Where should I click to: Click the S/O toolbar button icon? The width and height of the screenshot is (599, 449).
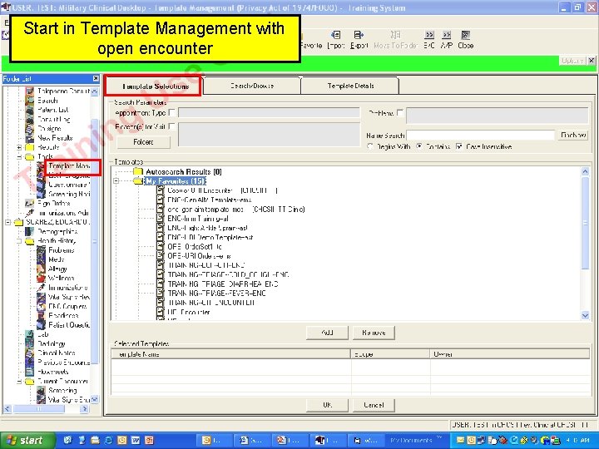(x=429, y=36)
